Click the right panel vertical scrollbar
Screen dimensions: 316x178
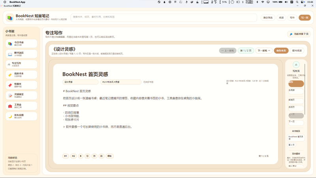(x=305, y=90)
